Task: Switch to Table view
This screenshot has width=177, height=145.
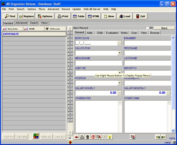Action: point(79,16)
